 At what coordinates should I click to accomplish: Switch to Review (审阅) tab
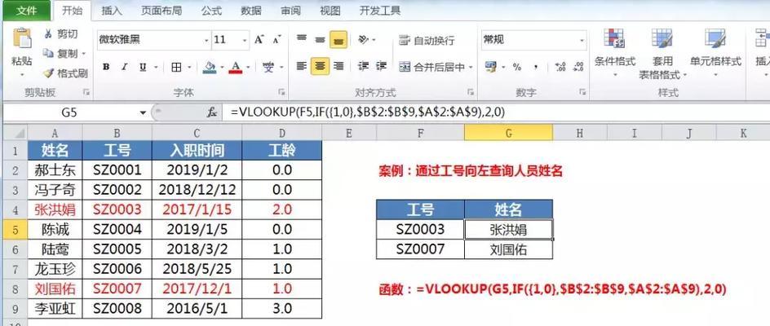(290, 11)
